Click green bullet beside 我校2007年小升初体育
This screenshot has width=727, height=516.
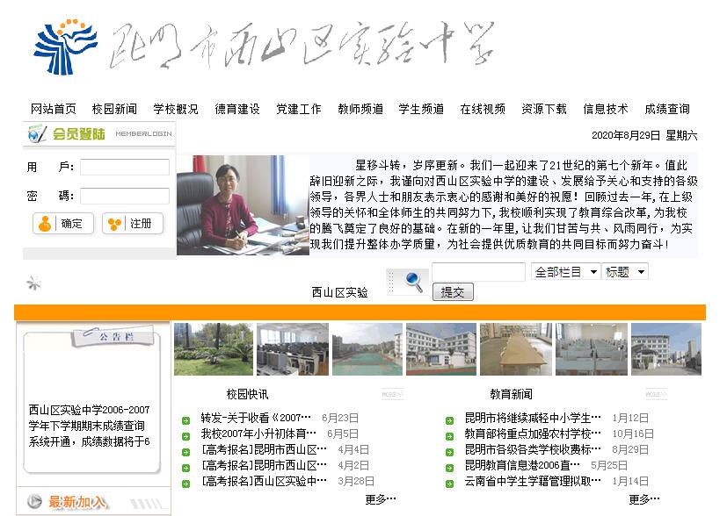click(185, 436)
